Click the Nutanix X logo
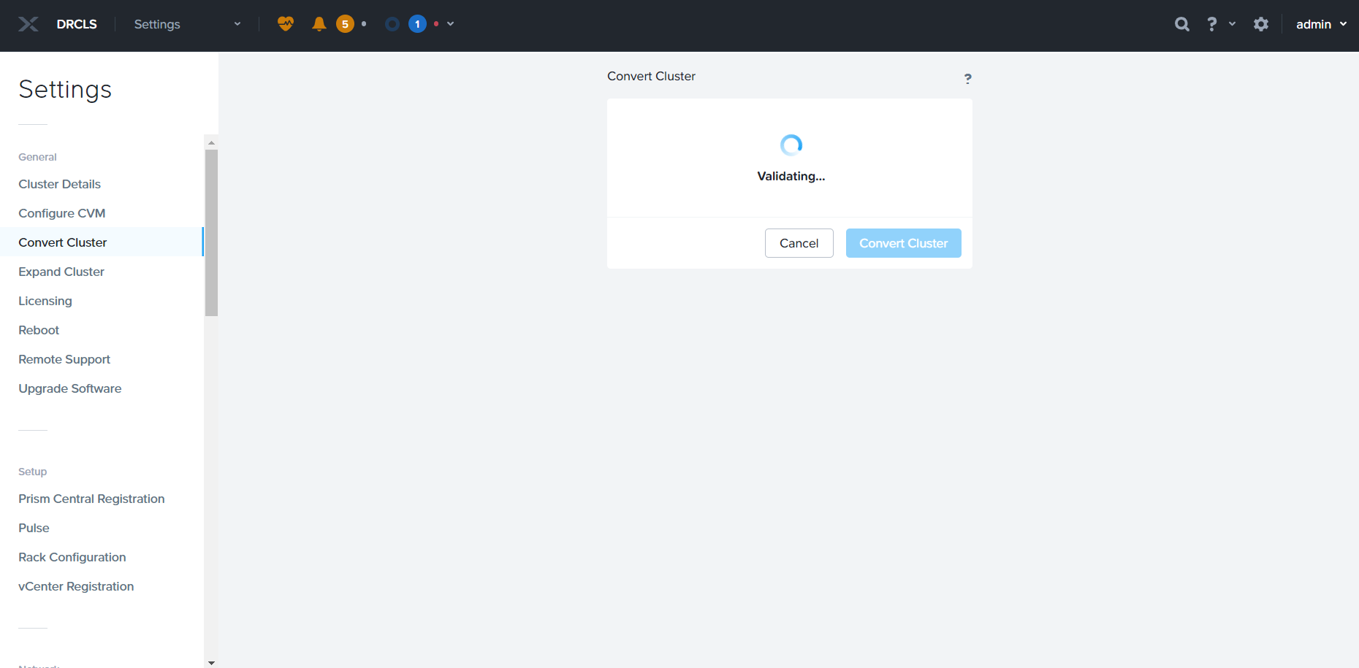This screenshot has height=668, width=1359. [x=28, y=24]
